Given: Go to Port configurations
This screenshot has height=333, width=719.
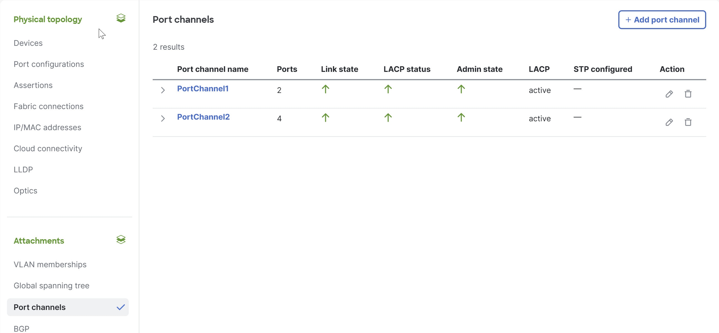Looking at the screenshot, I should pos(49,64).
